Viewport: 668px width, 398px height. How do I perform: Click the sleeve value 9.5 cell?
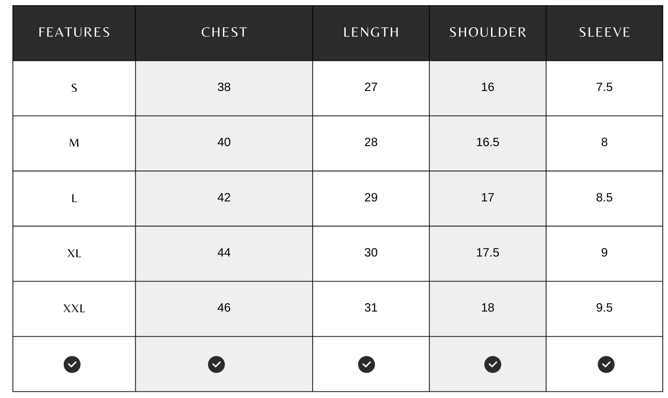click(604, 307)
